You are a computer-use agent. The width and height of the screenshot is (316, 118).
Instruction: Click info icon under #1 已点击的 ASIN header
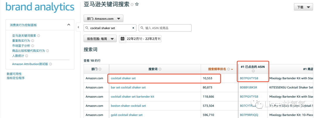coord(253,71)
